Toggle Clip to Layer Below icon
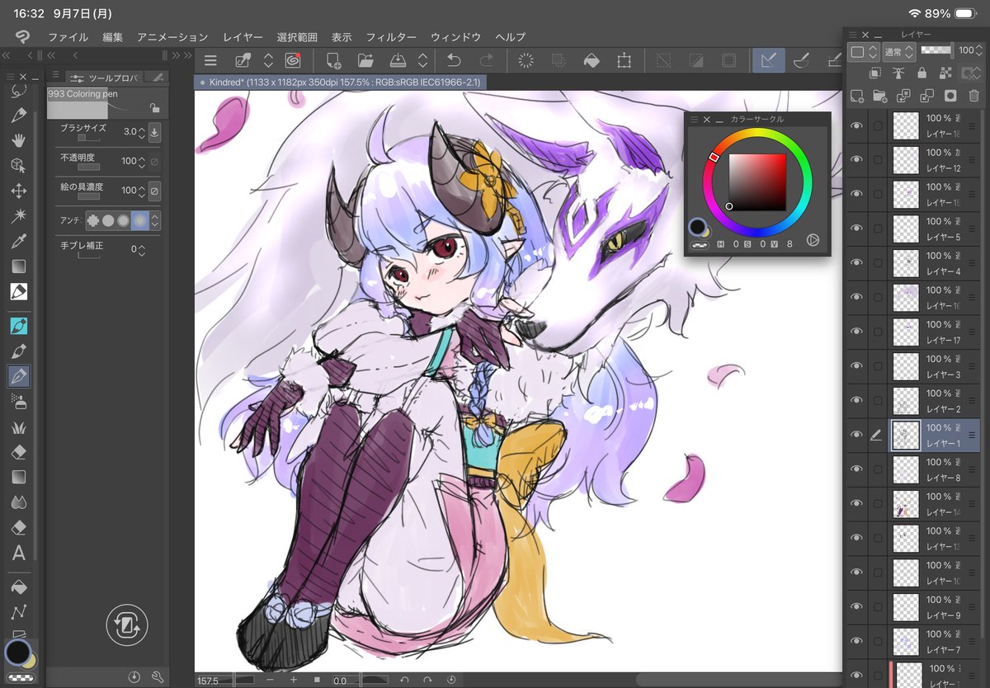990x688 pixels. coord(875,73)
